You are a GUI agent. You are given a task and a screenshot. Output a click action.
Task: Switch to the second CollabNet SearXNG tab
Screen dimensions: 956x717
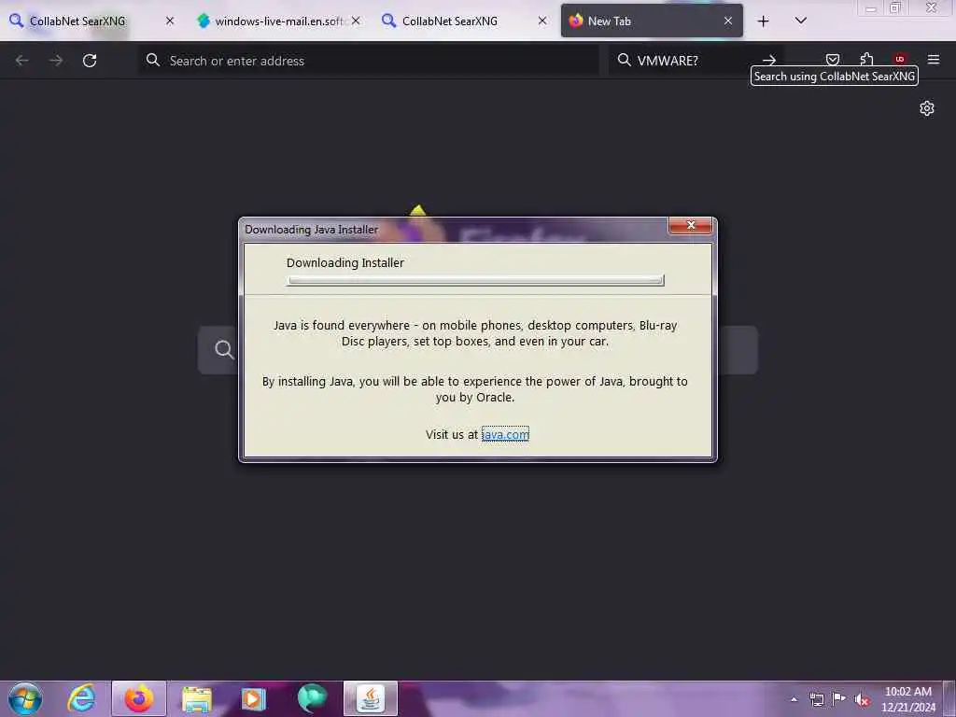(464, 21)
